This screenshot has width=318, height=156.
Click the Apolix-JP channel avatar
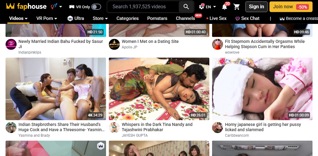114,44
